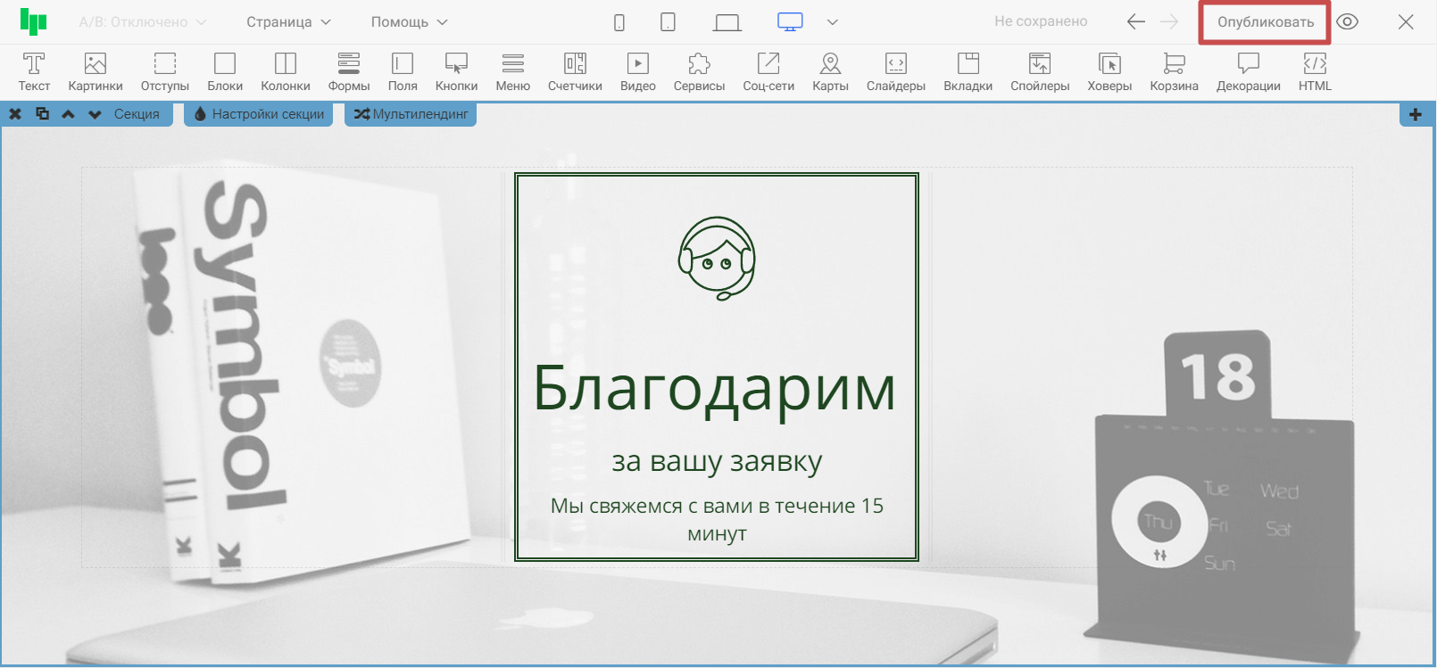Screen dimensions: 1437x668
Task: Open the Страница menu
Action: [288, 22]
